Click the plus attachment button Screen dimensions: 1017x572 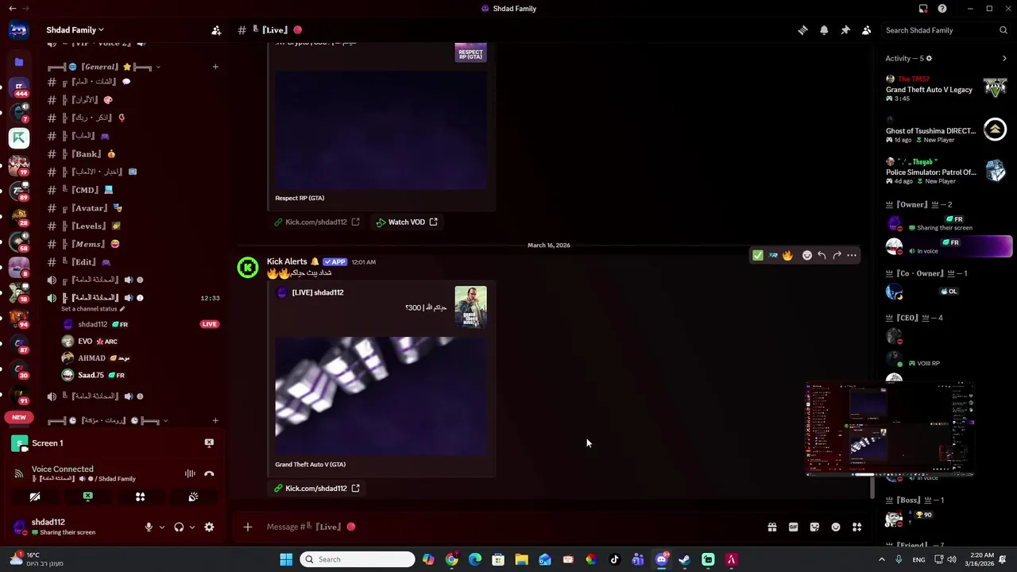248,527
